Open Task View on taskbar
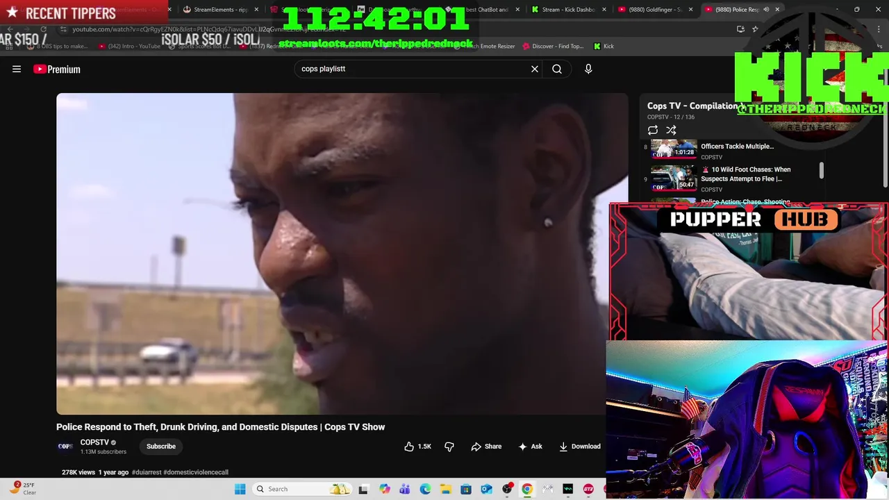This screenshot has height=500, width=889. coord(363,489)
